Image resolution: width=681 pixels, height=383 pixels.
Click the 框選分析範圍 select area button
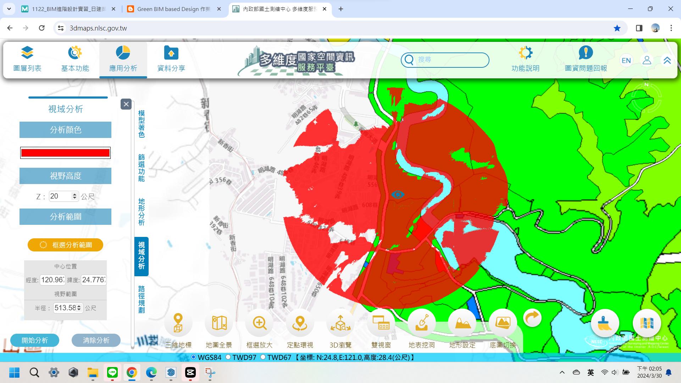pos(66,245)
